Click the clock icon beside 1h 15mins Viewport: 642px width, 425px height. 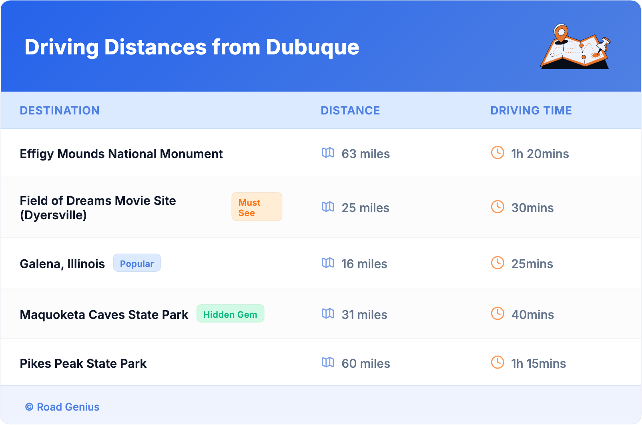pyautogui.click(x=498, y=363)
